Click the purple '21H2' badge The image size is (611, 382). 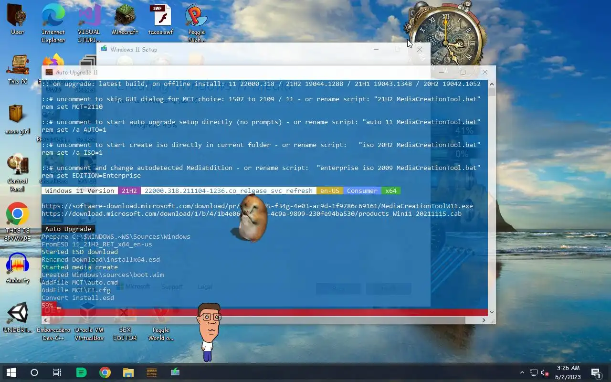coord(129,191)
